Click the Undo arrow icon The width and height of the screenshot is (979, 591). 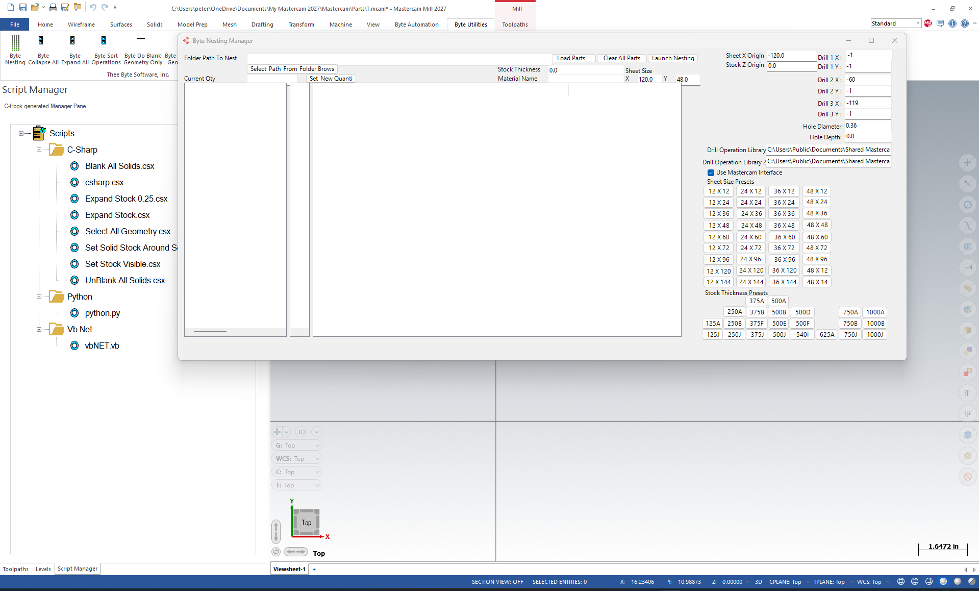click(x=92, y=7)
